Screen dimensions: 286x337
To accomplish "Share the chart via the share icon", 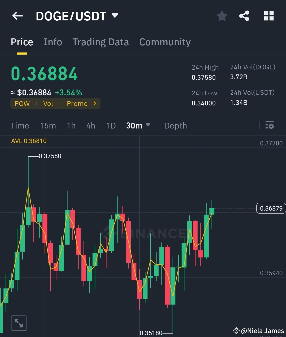I will [x=244, y=16].
